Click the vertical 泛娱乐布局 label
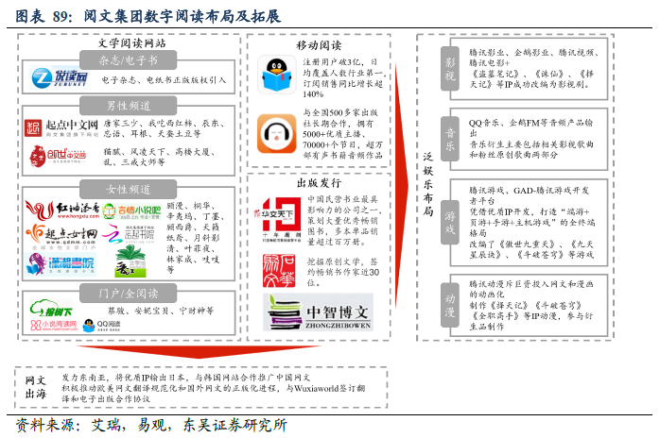660x438 pixels. [428, 184]
